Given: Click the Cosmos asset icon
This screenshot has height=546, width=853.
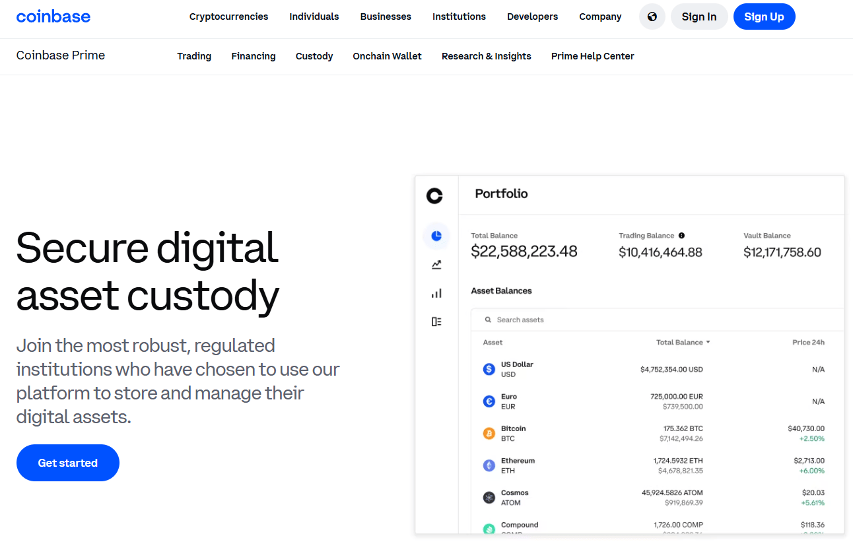Looking at the screenshot, I should [x=489, y=498].
